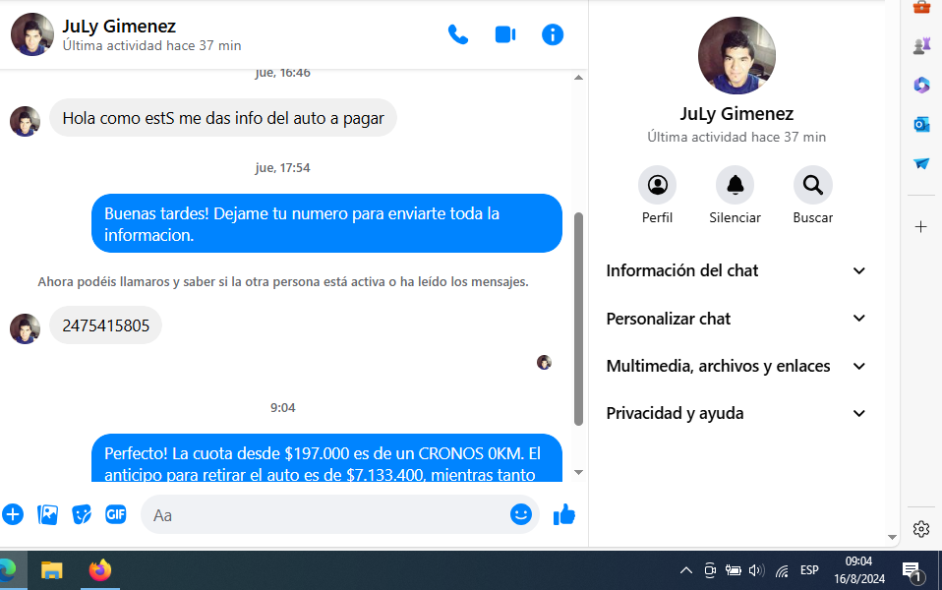Screen dimensions: 942x590
Task: Open the clock showing 09:04 16/8/2024
Action: 859,570
